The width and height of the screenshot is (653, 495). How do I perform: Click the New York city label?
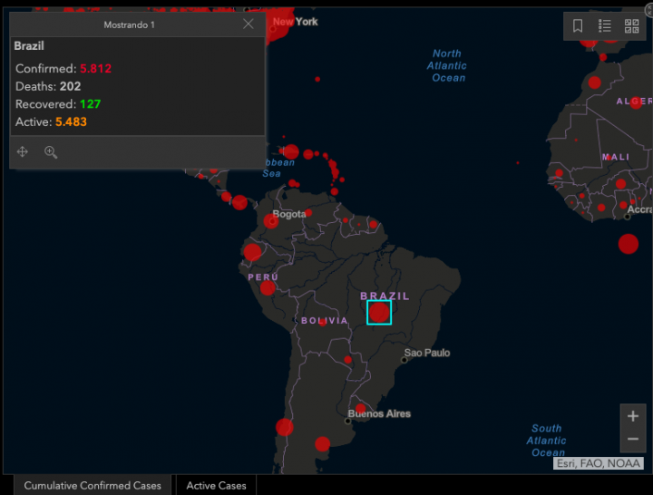pos(296,22)
